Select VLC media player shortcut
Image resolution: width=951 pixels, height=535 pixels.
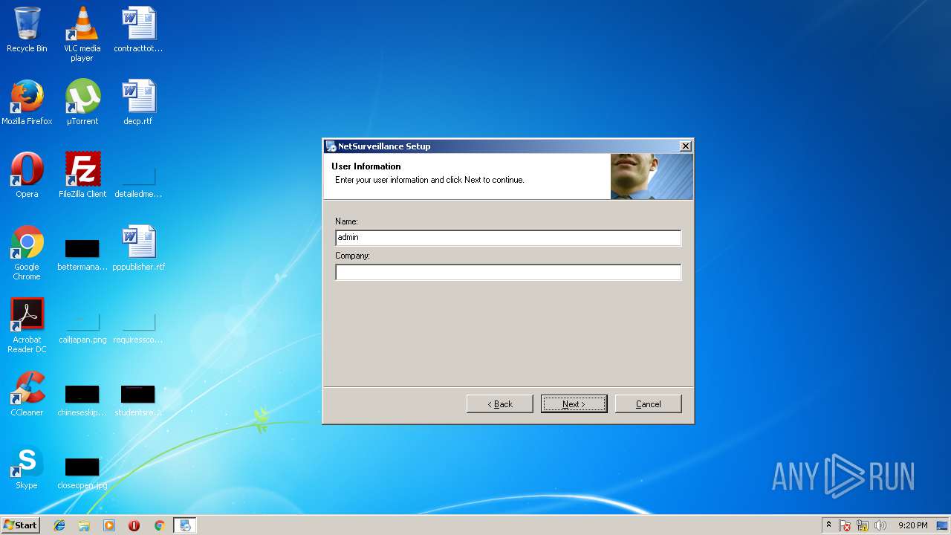82,34
